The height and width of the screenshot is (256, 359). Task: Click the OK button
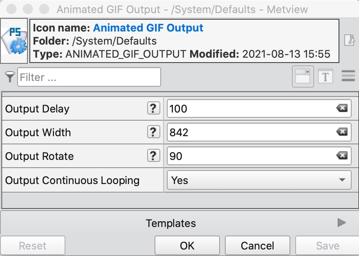(187, 246)
